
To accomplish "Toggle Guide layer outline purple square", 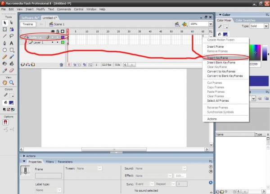I will (63, 37).
